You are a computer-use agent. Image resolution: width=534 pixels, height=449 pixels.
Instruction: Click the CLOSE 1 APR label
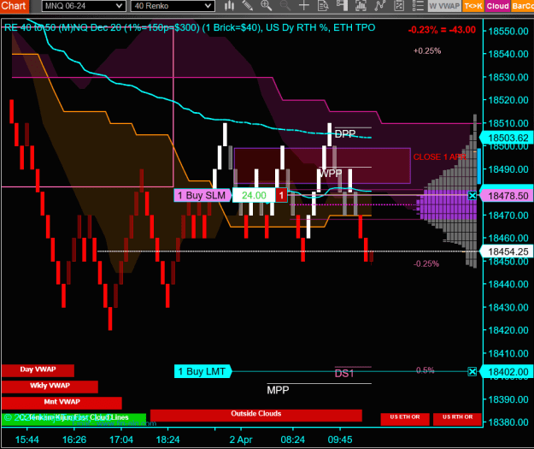coord(440,157)
